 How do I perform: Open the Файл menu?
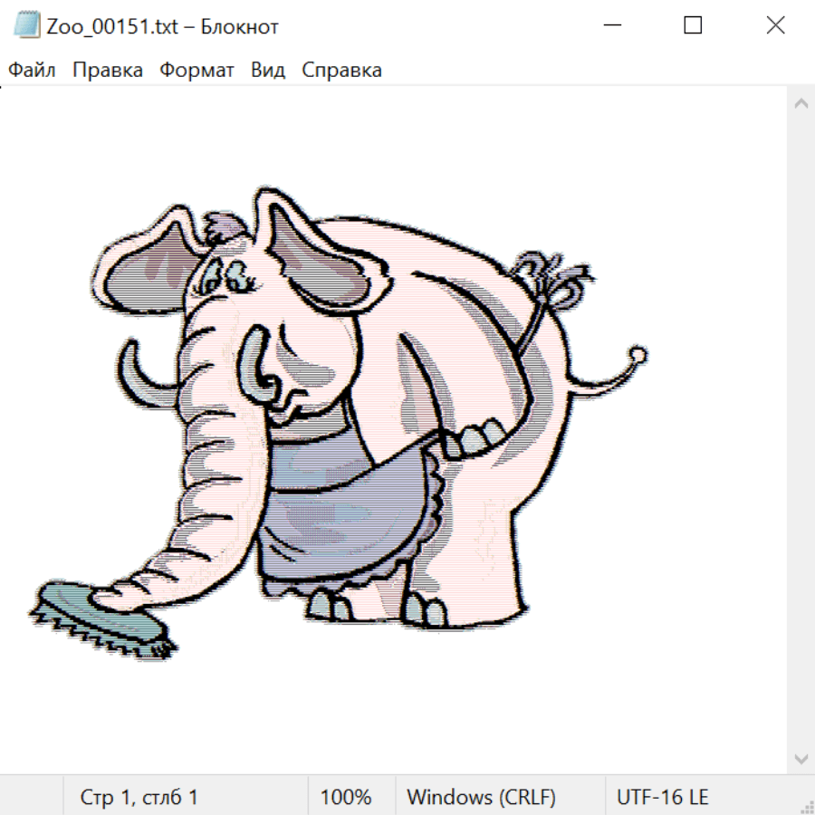click(x=33, y=71)
